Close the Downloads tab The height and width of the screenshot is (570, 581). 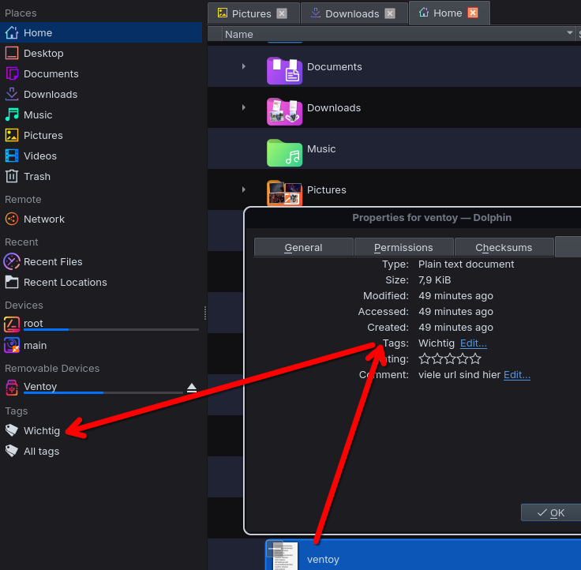(x=390, y=13)
